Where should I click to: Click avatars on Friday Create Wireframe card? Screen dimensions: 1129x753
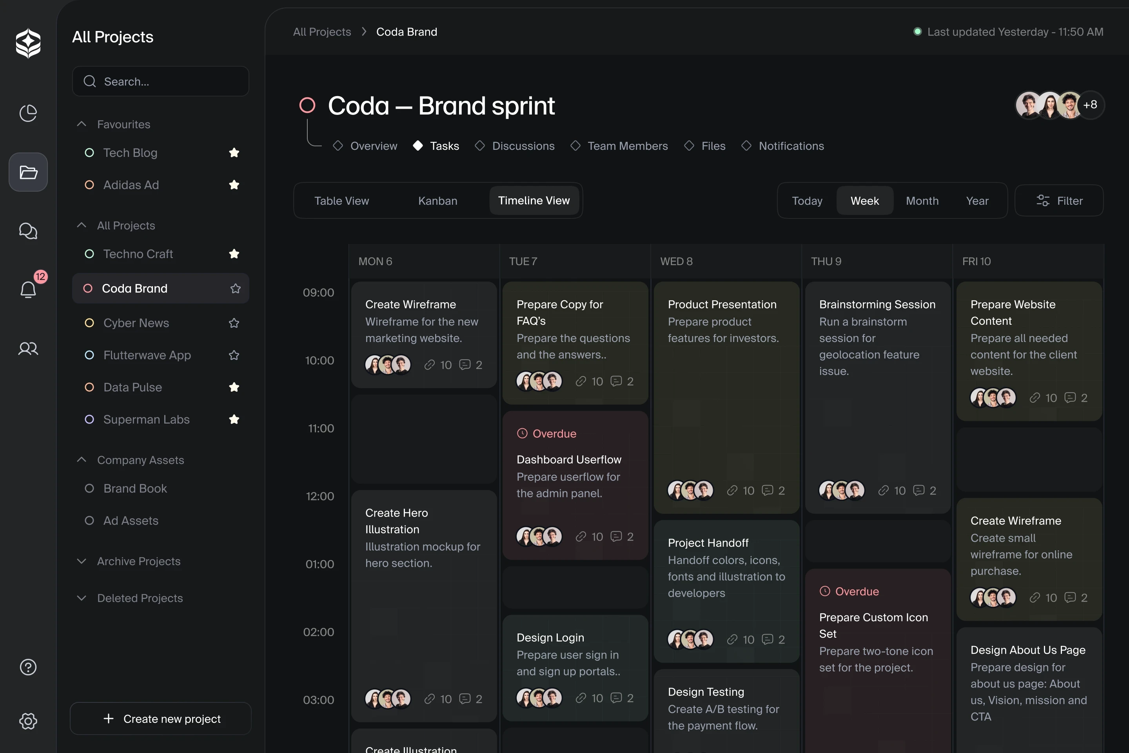[993, 597]
